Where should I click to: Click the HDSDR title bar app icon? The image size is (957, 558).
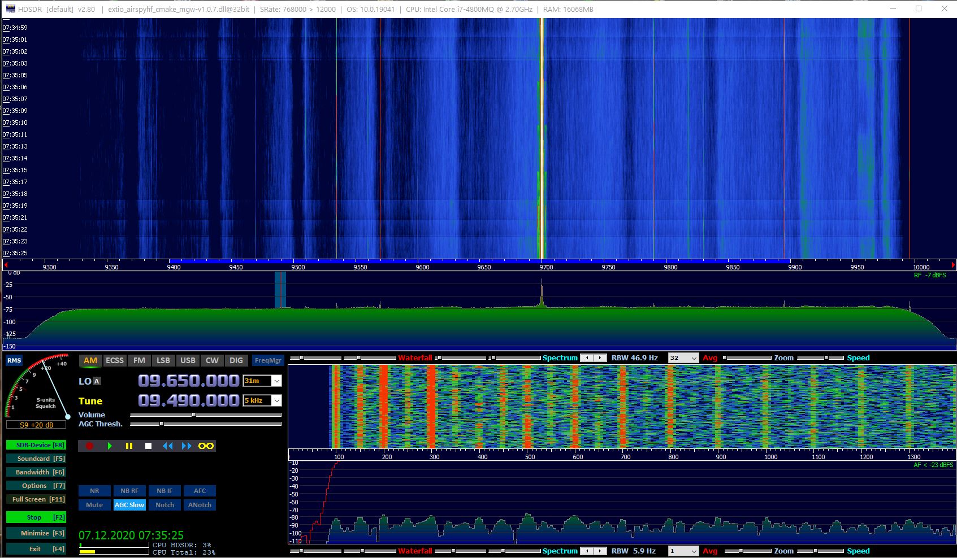(x=10, y=9)
